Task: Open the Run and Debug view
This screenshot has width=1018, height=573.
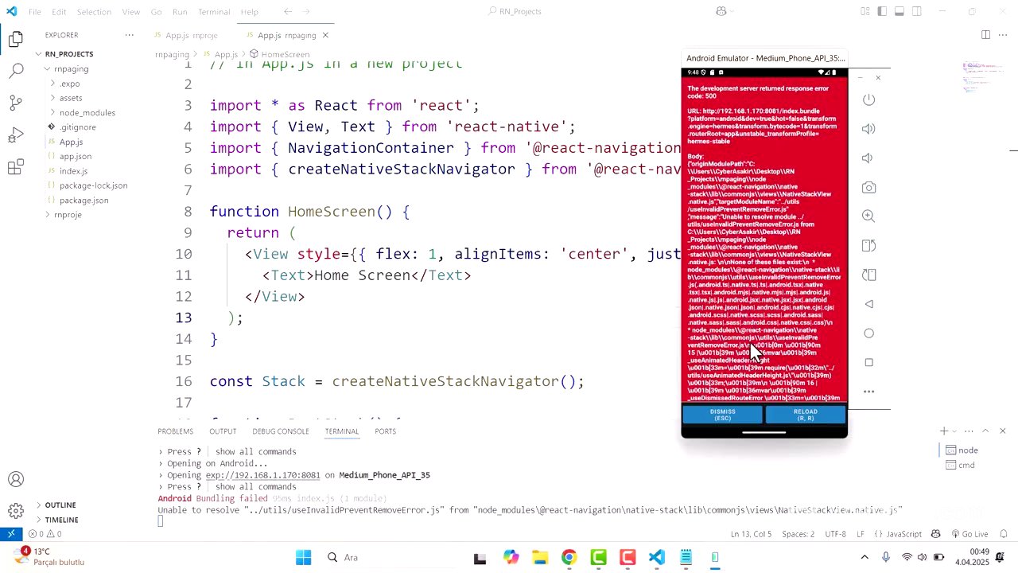Action: click(x=16, y=135)
